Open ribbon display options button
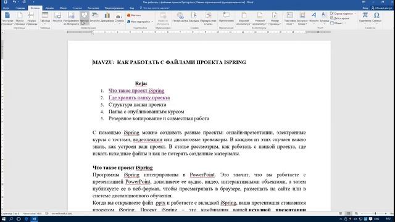 [364, 2]
